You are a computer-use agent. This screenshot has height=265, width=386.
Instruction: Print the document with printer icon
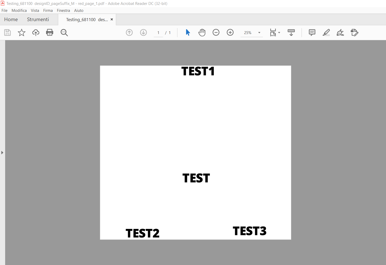(x=50, y=32)
